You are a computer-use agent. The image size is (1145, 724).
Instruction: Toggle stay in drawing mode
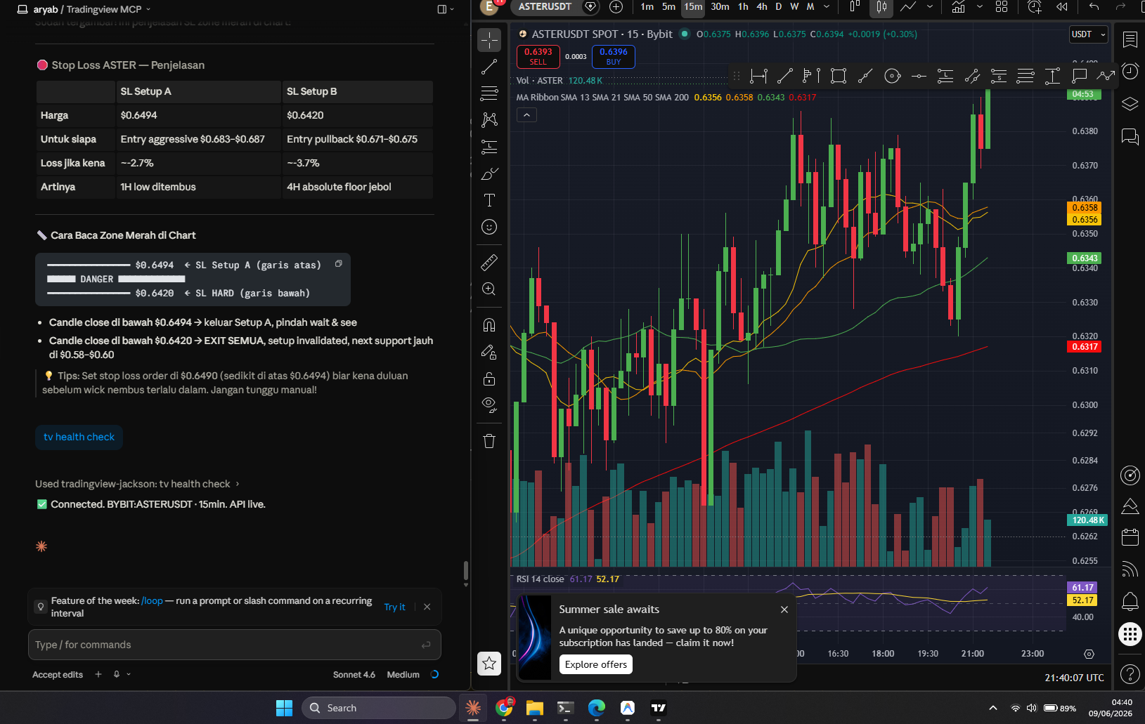[489, 352]
